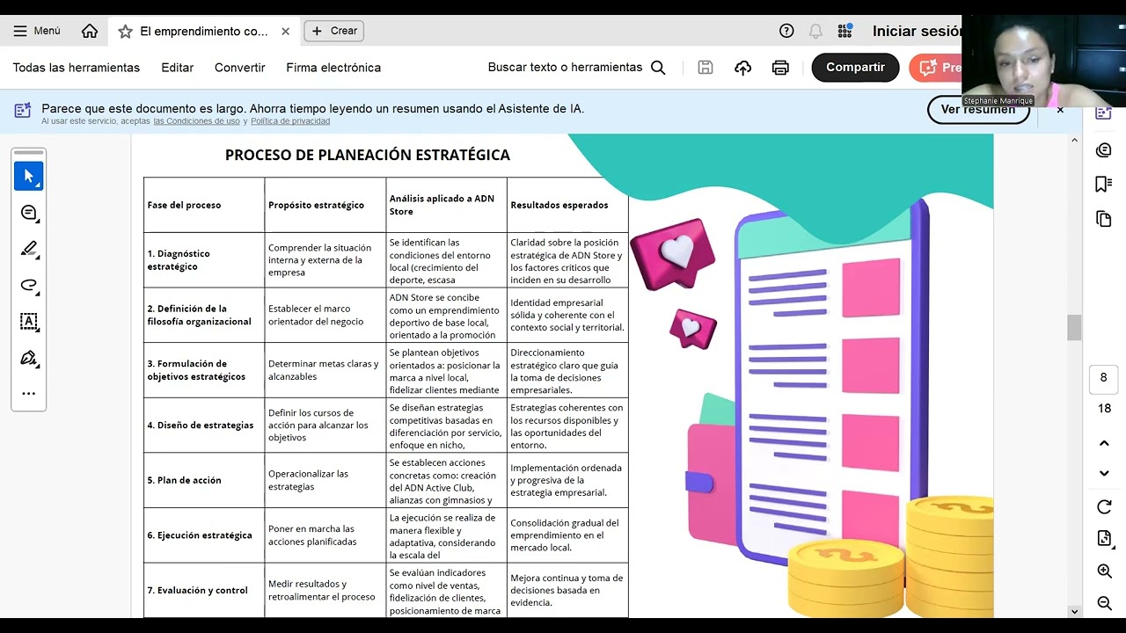
Task: Choose the sign fountain pen tool
Action: [x=29, y=358]
